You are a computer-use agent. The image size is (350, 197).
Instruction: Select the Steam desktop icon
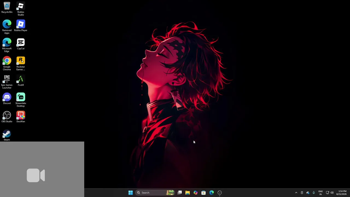pyautogui.click(x=7, y=135)
